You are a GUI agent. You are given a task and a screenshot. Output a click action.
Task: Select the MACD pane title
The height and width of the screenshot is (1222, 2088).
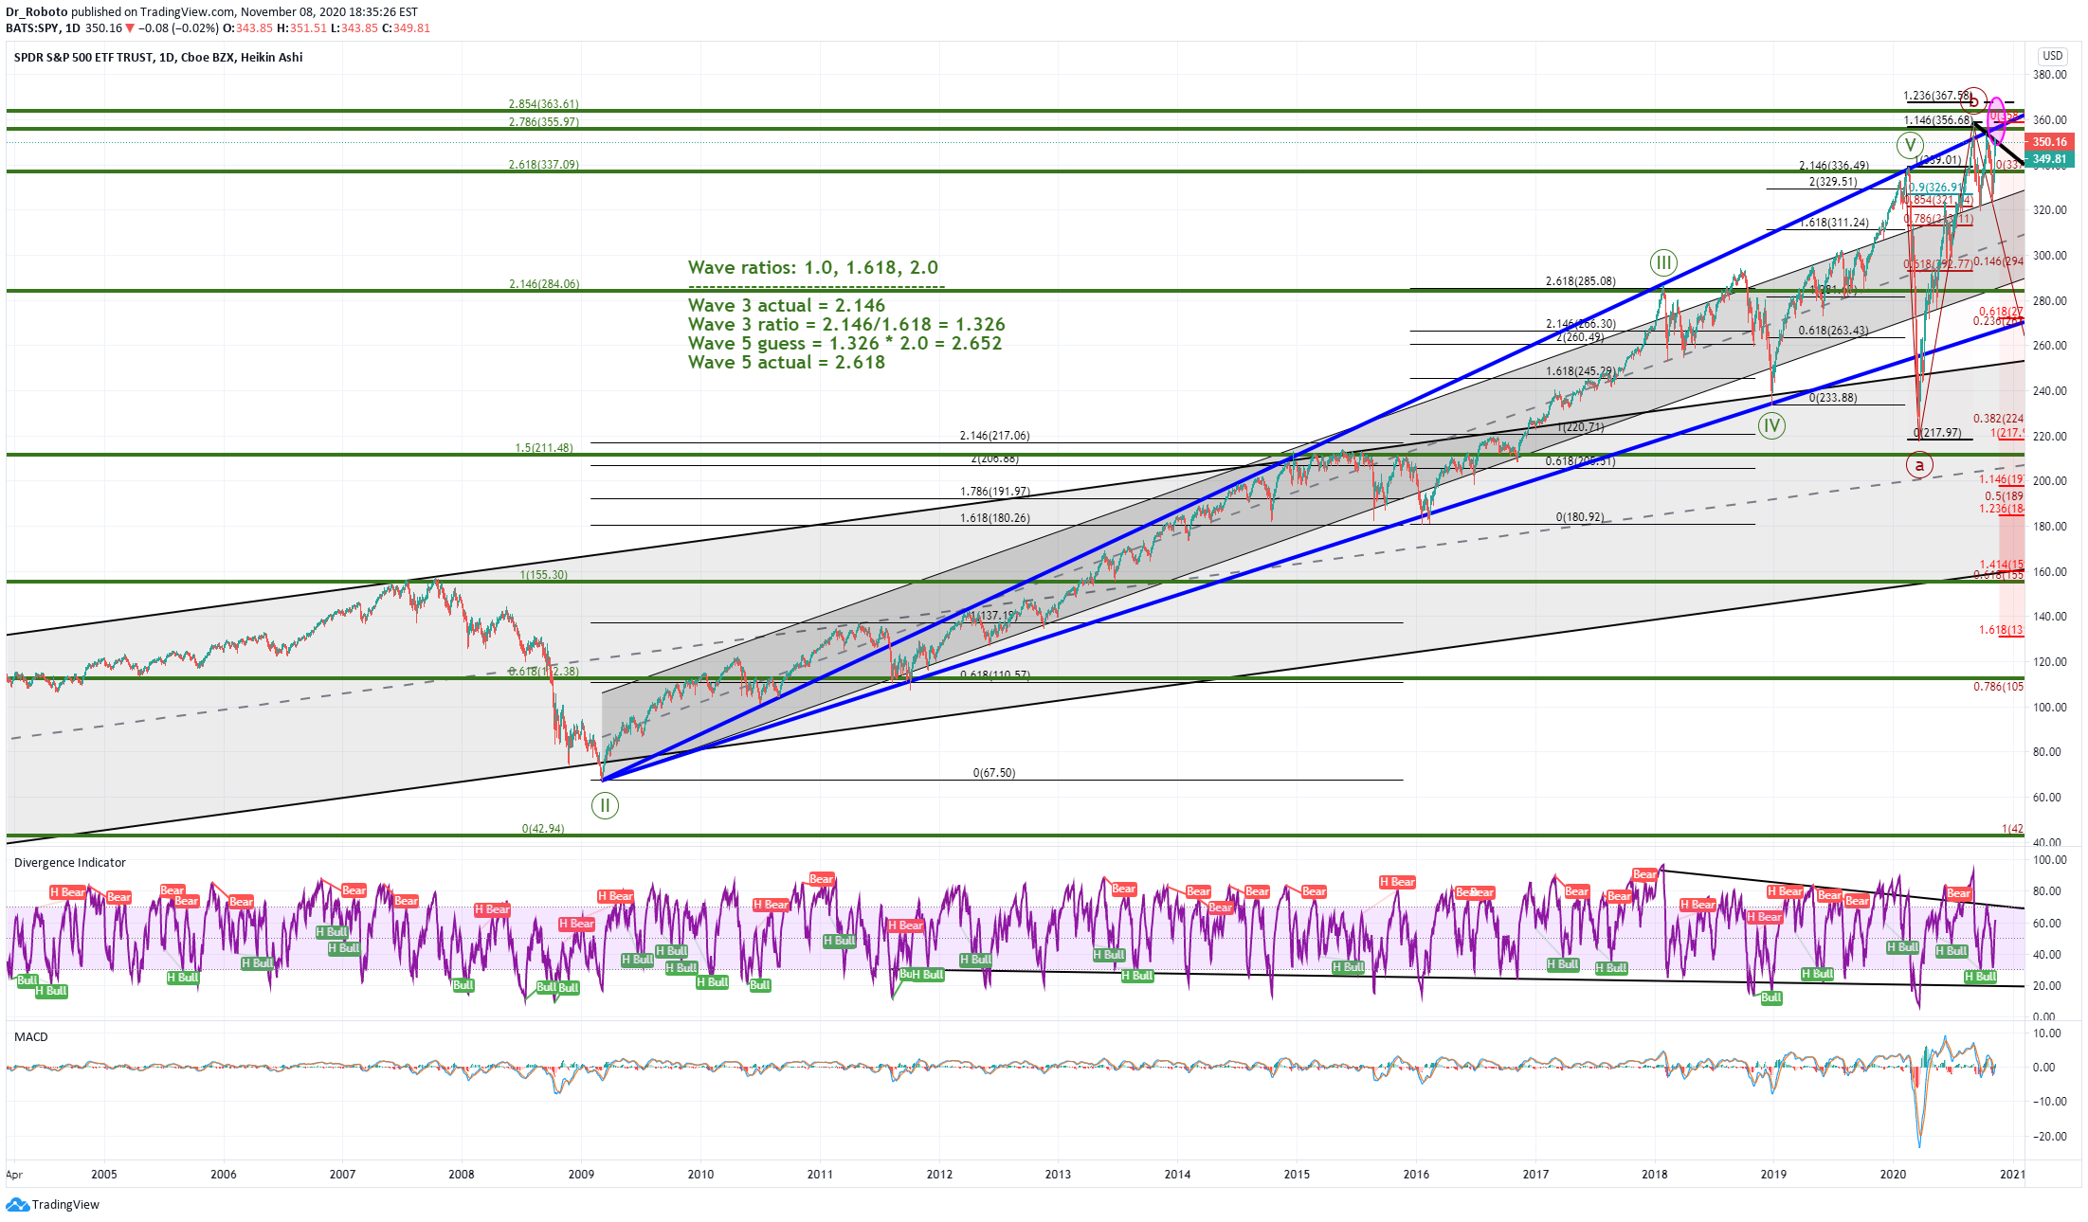click(30, 1037)
